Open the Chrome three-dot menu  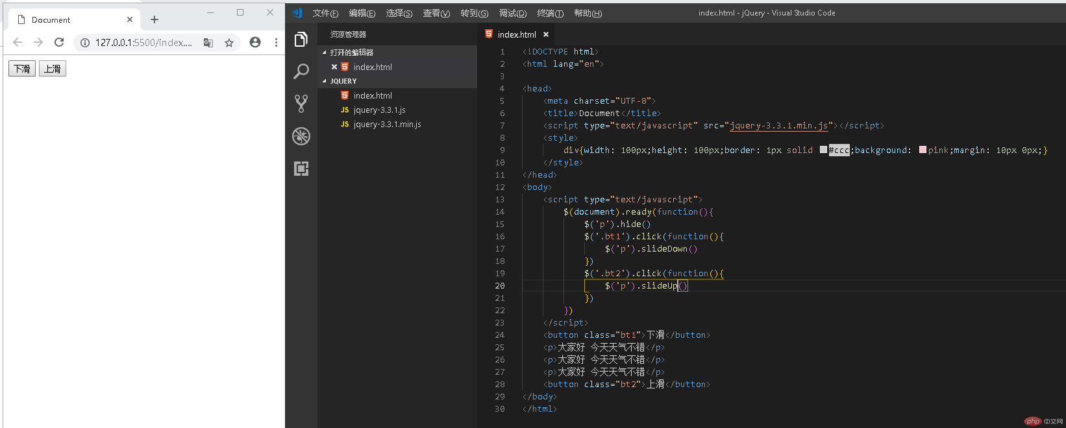276,42
